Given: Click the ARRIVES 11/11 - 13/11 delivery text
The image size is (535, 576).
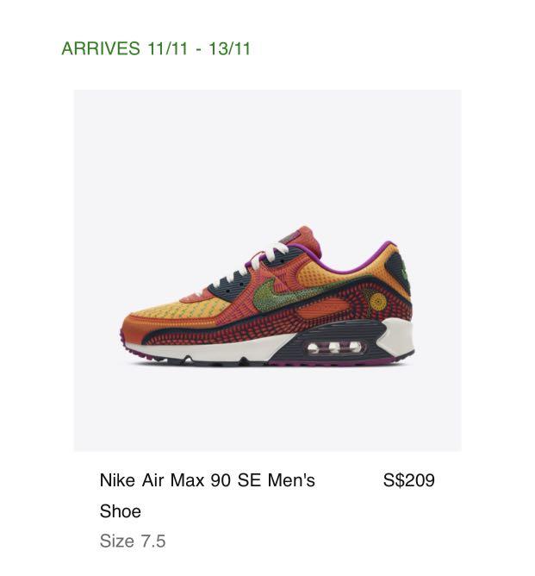Looking at the screenshot, I should pyautogui.click(x=156, y=48).
